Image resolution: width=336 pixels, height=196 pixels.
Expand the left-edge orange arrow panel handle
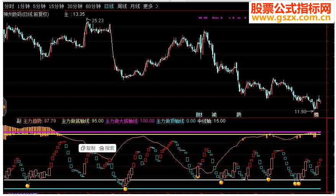(x=4, y=107)
